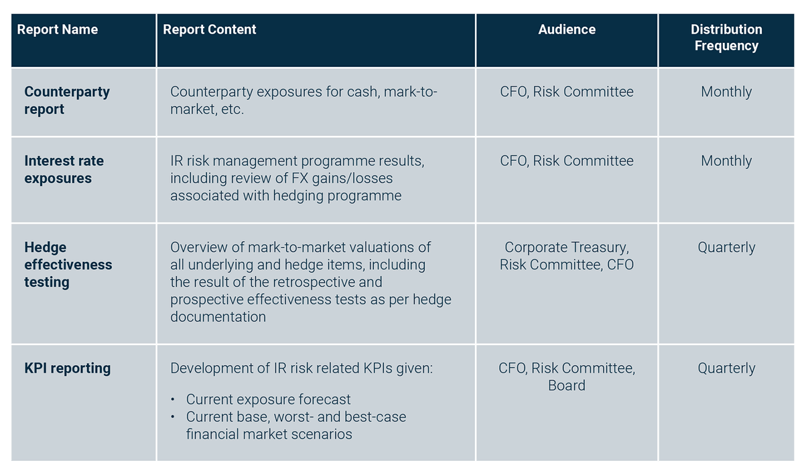This screenshot has width=804, height=473.
Task: Select the Current exposure forecast bullet
Action: click(x=268, y=399)
